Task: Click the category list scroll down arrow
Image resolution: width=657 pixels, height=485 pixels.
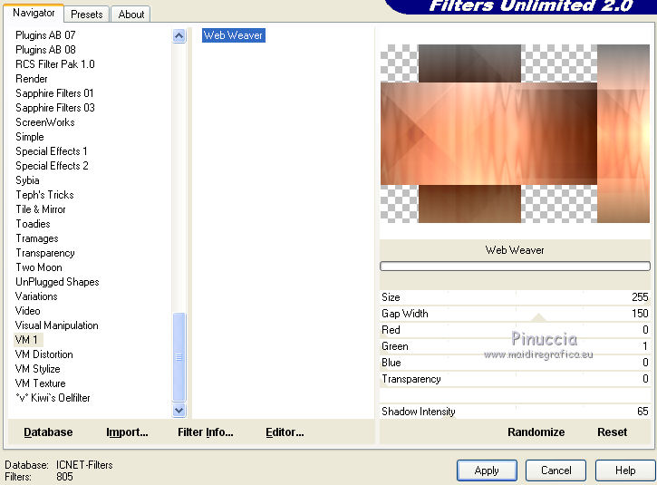Action: [179, 411]
